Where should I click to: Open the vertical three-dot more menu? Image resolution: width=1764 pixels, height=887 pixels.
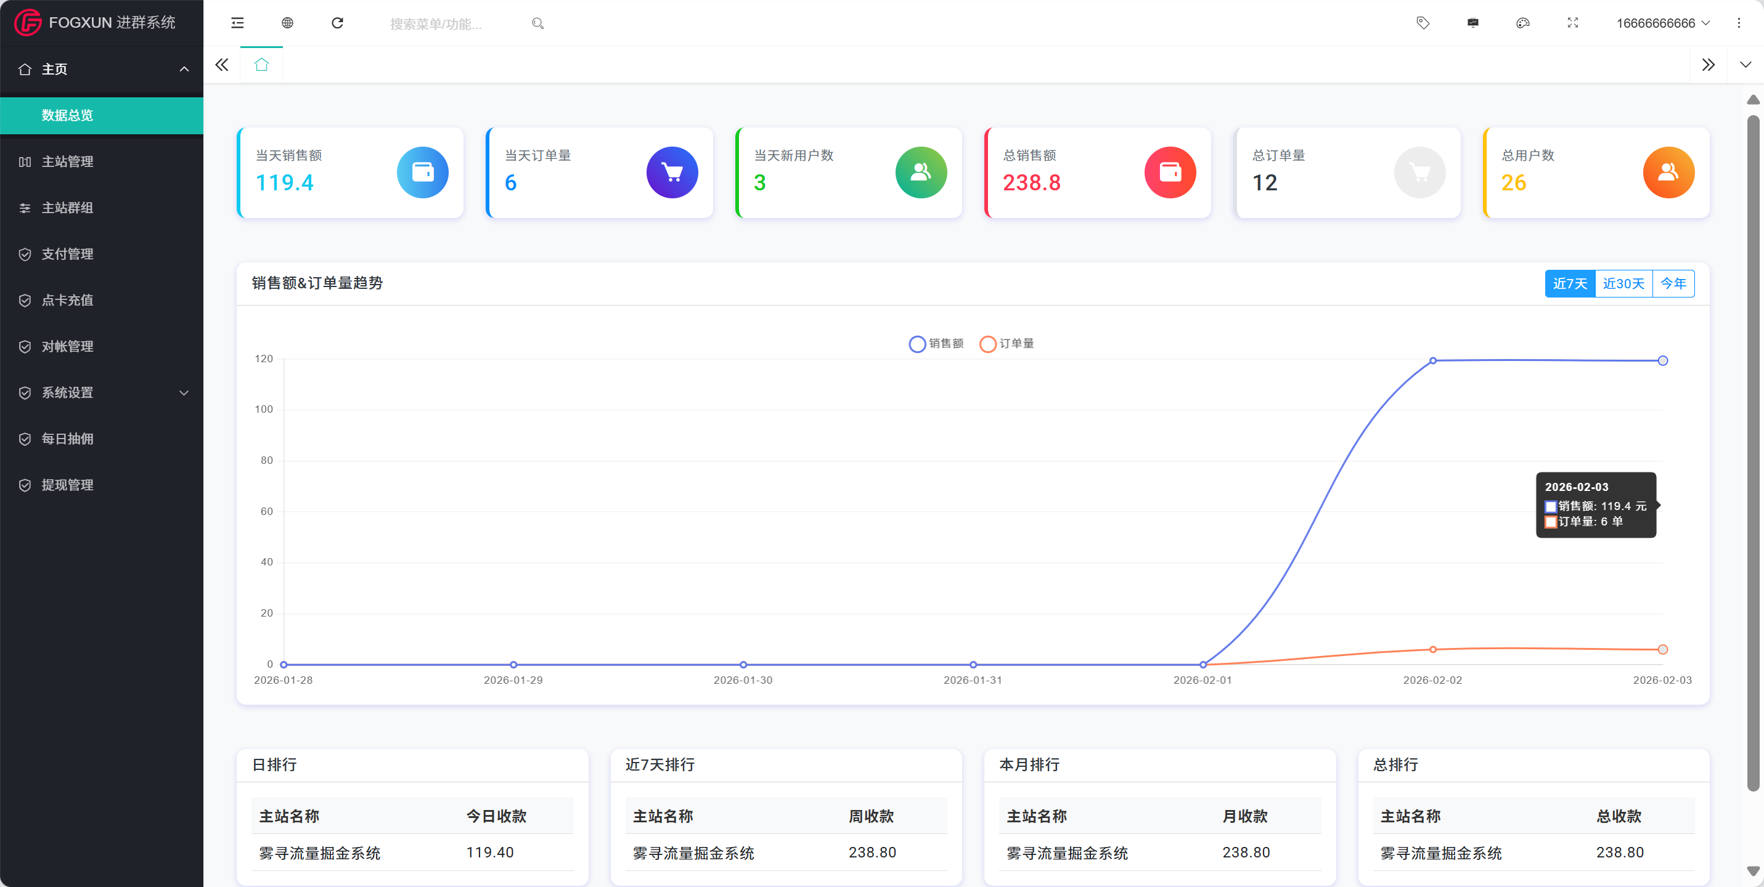(x=1739, y=23)
